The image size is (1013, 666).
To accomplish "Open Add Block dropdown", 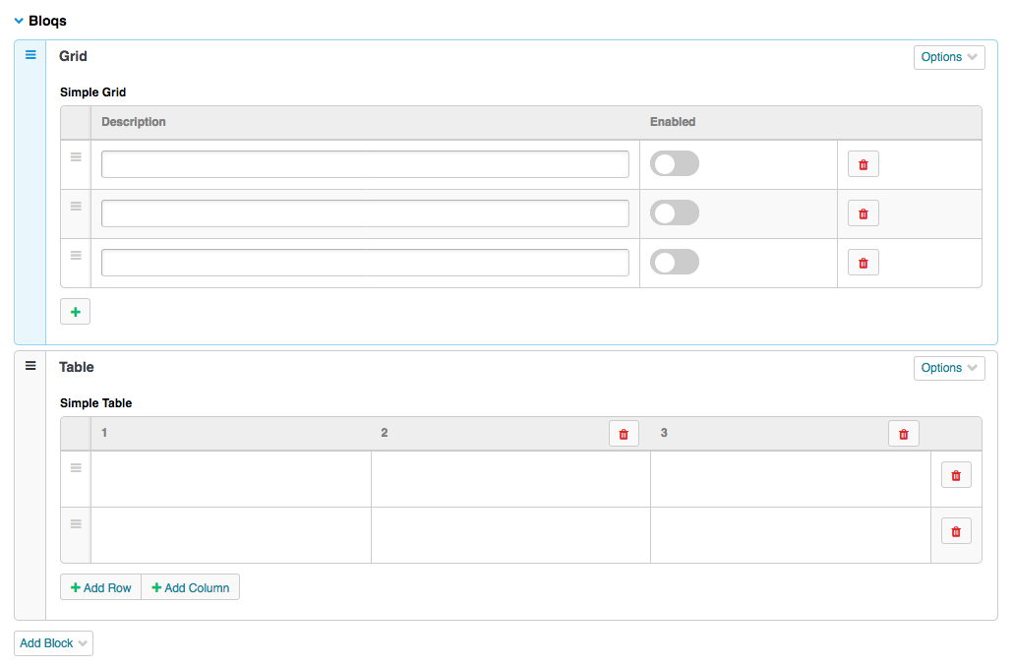I will (54, 643).
